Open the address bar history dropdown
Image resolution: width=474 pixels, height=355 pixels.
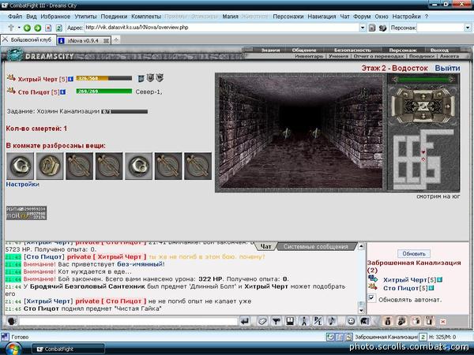click(x=363, y=28)
